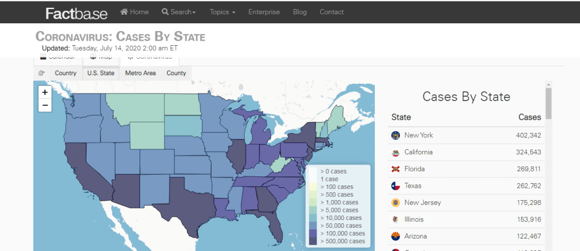This screenshot has height=251, width=580.
Task: Select the Metro Area tab
Action: 140,73
